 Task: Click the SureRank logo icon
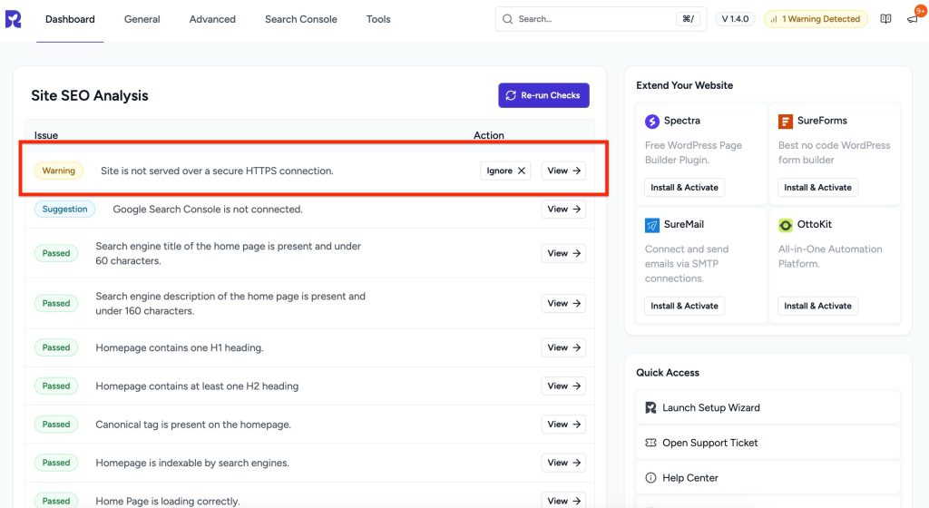pyautogui.click(x=14, y=19)
